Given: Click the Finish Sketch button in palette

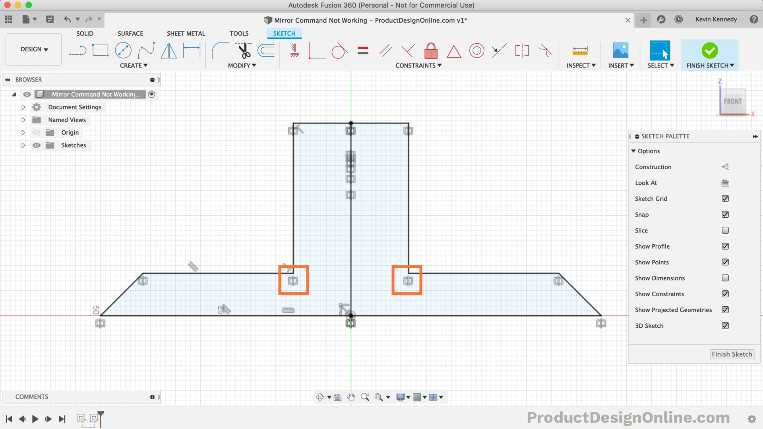Looking at the screenshot, I should coord(732,354).
